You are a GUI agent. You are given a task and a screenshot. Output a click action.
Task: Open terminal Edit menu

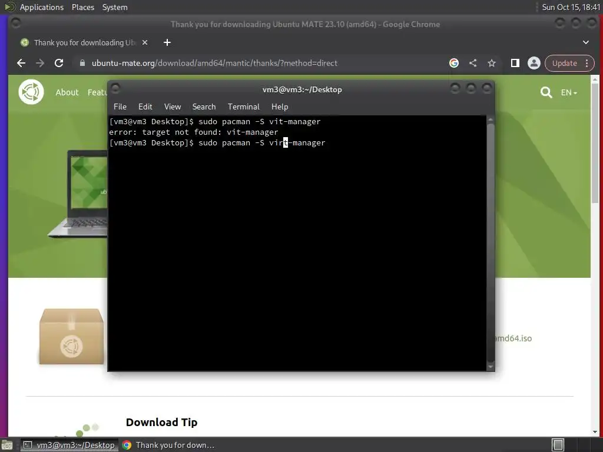pos(145,107)
